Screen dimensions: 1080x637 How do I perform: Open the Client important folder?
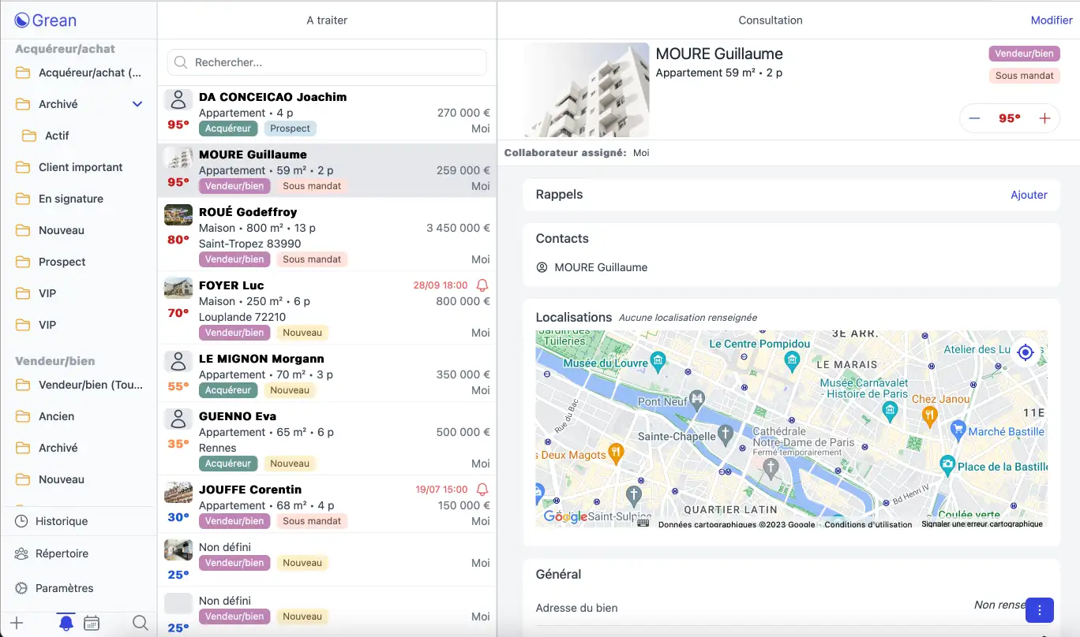tap(81, 167)
